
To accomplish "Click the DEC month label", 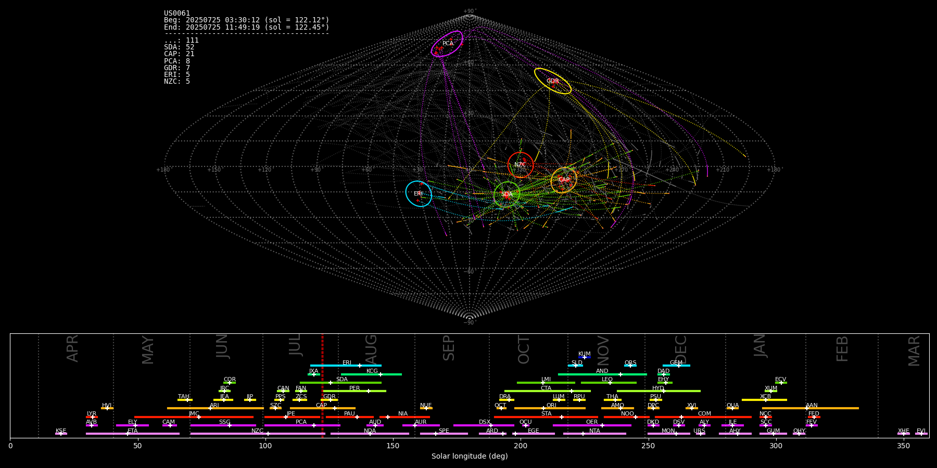I will pos(681,349).
